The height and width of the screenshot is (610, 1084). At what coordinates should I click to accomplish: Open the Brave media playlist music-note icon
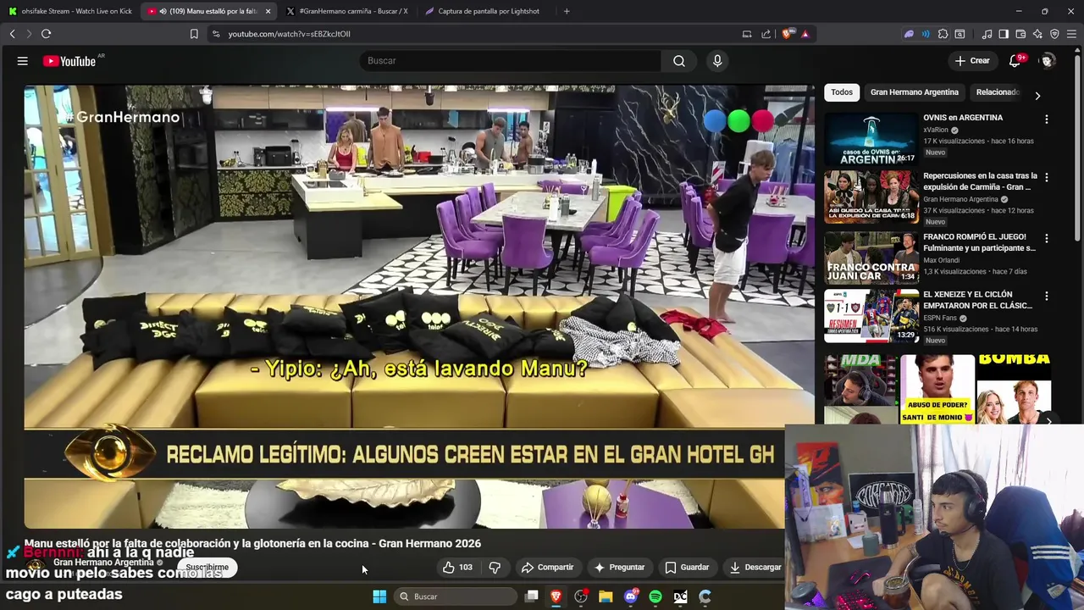pyautogui.click(x=987, y=34)
